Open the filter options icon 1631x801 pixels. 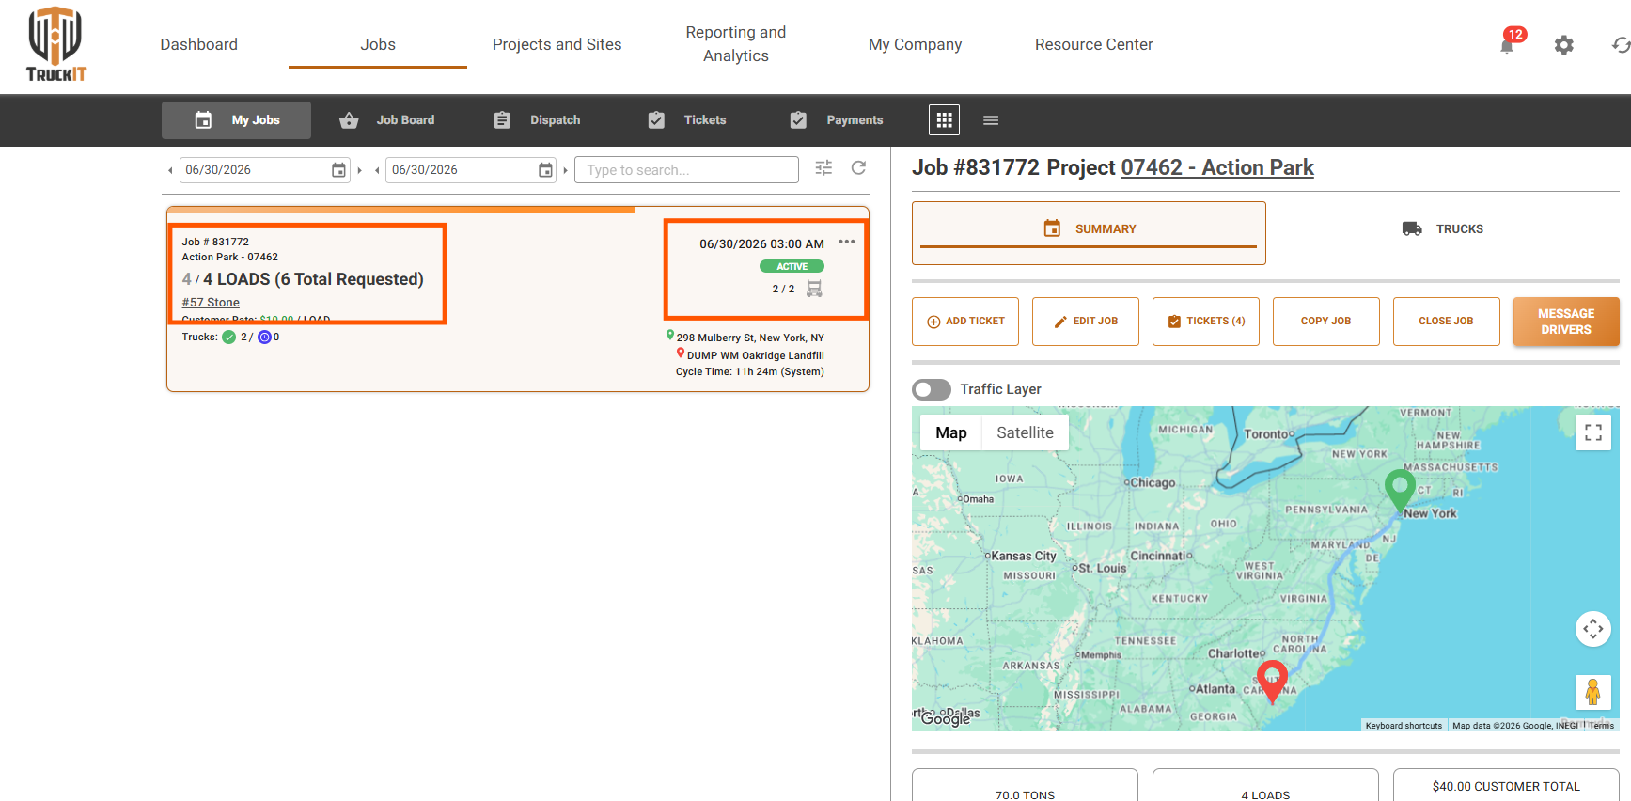click(823, 168)
